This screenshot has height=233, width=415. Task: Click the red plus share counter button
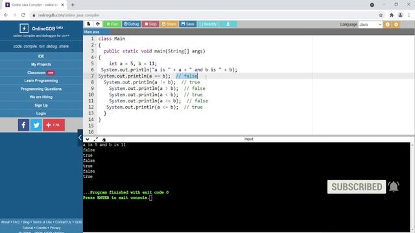pyautogui.click(x=54, y=125)
